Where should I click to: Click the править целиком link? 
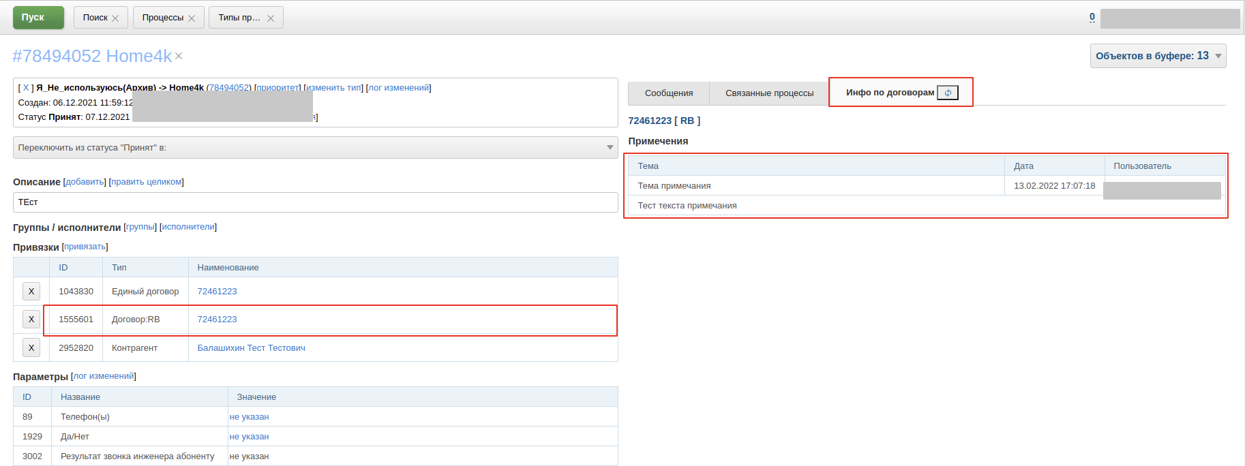point(147,182)
